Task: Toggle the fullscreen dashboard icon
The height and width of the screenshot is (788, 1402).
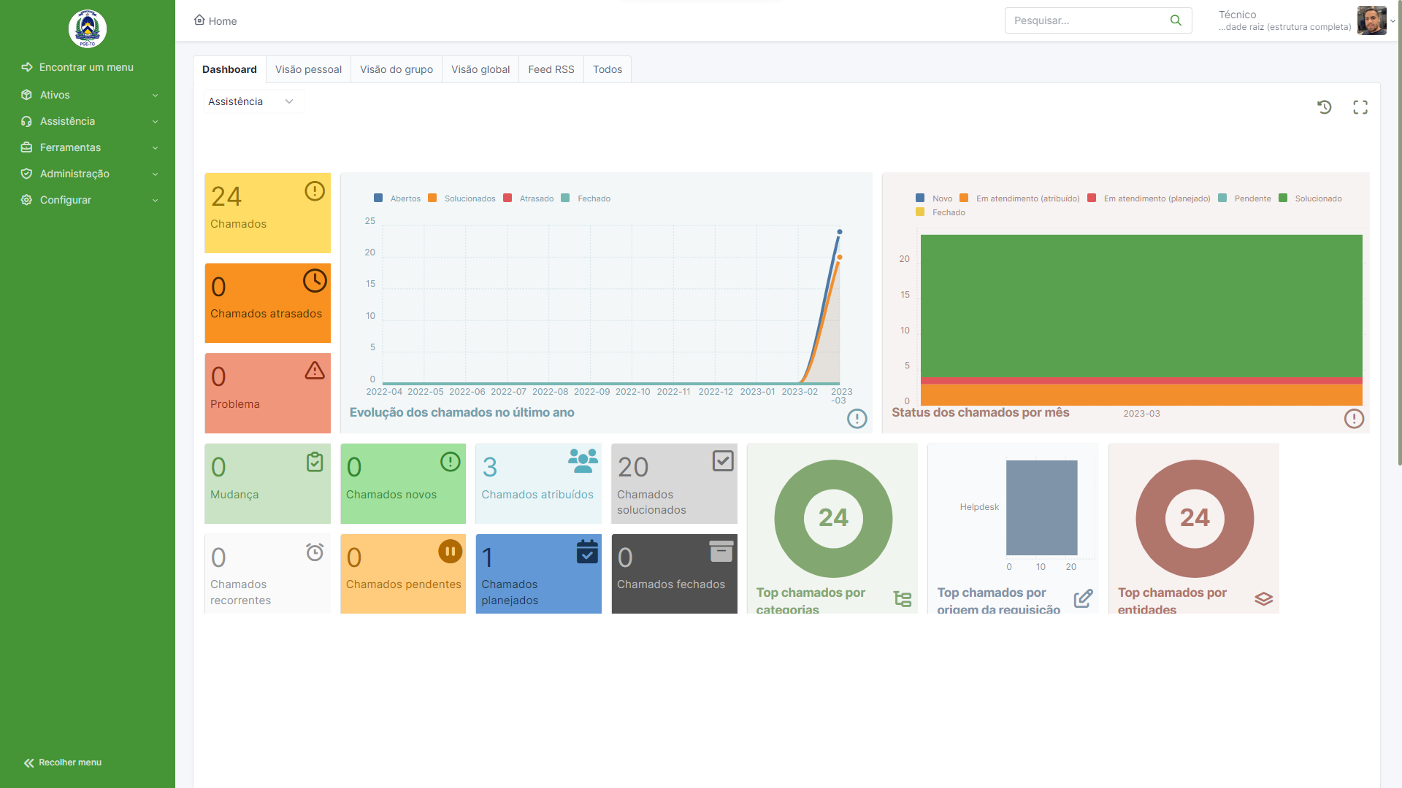Action: click(x=1360, y=107)
